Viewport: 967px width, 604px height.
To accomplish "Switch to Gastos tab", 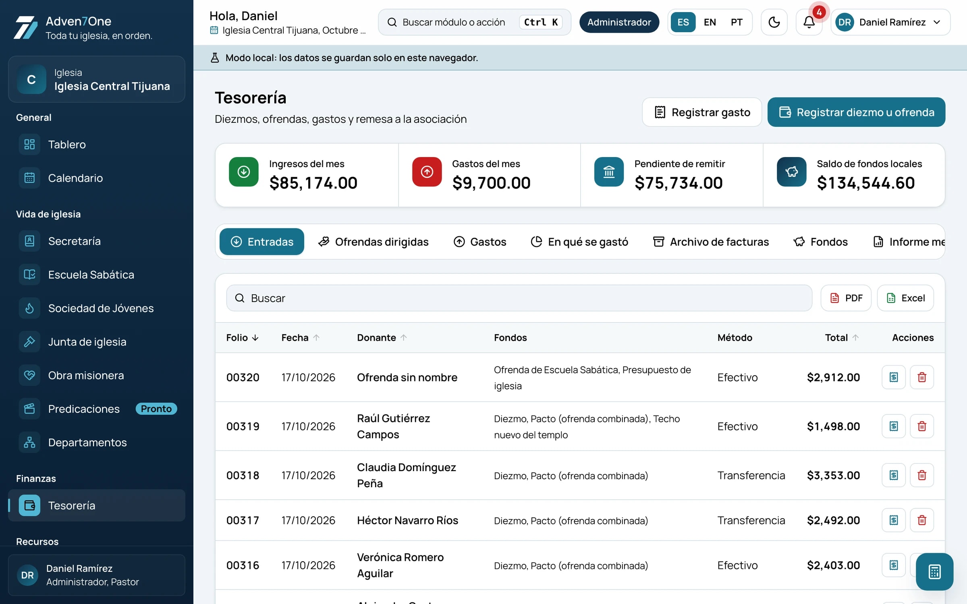I will point(480,242).
